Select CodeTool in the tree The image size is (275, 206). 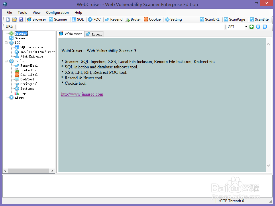[x=27, y=79]
